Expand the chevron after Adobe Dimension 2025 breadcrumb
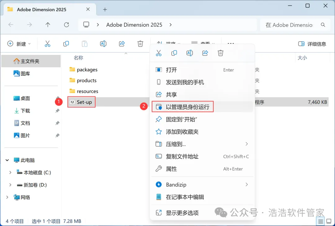The height and width of the screenshot is (226, 335). click(171, 25)
